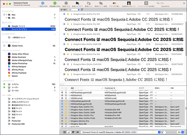Click the preview text input field

click(119, 132)
